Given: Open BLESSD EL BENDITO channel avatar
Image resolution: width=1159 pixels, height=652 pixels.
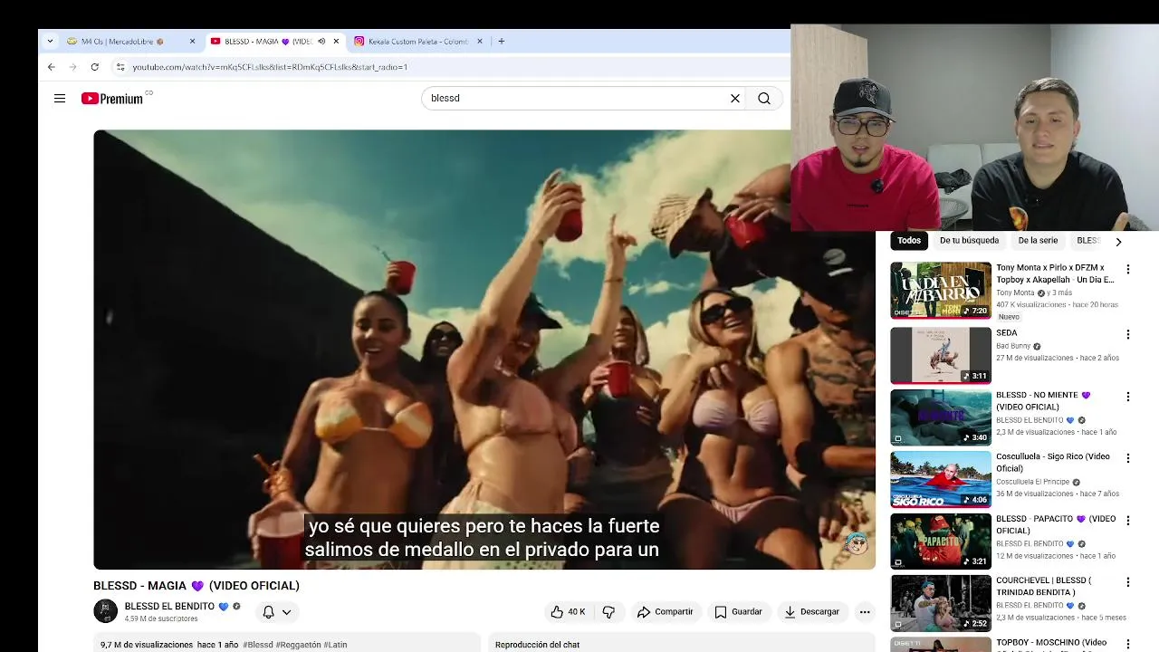Looking at the screenshot, I should click(x=105, y=611).
